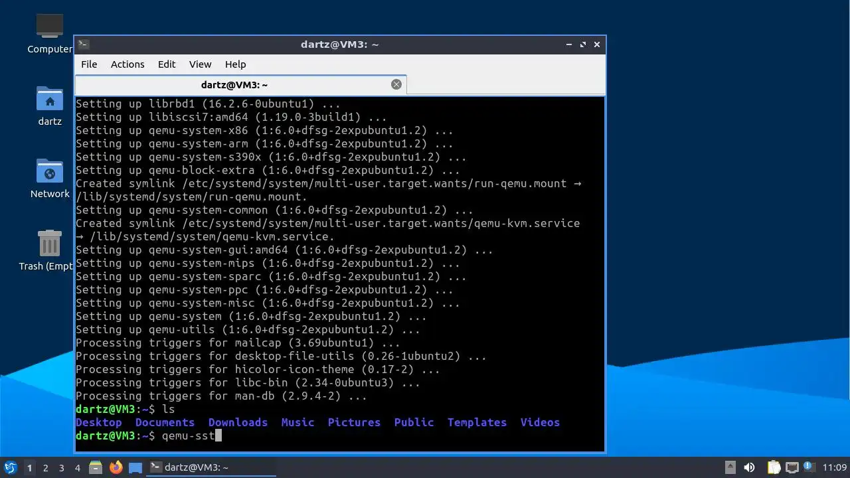
Task: Click the Pictures directory in ls output
Action: pyautogui.click(x=354, y=422)
